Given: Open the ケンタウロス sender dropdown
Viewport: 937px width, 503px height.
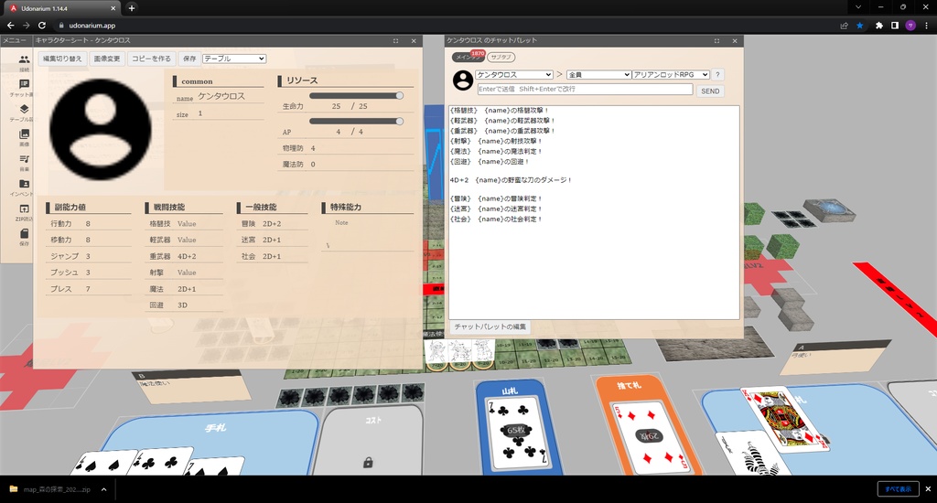Looking at the screenshot, I should pos(514,75).
